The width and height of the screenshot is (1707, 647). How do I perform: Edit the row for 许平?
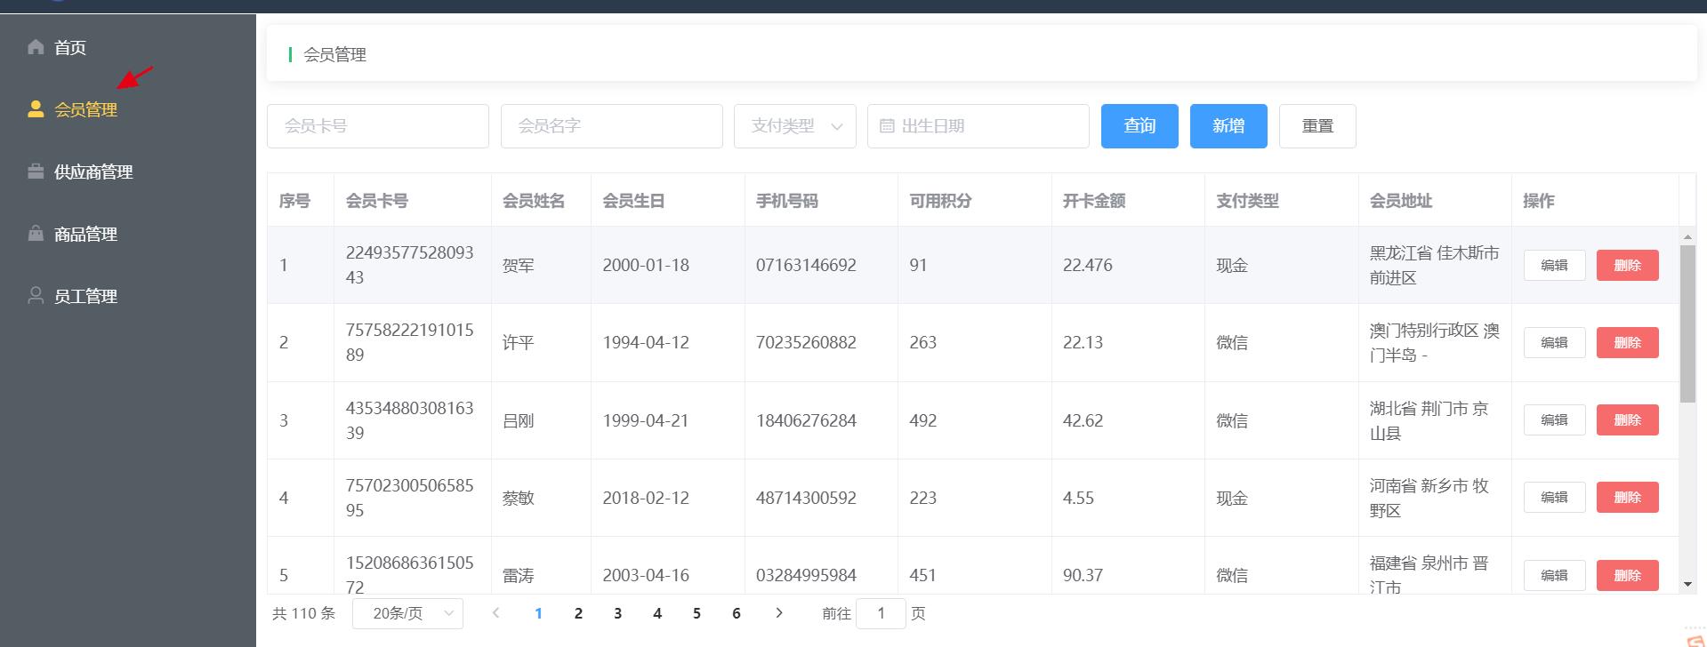[x=1554, y=342]
